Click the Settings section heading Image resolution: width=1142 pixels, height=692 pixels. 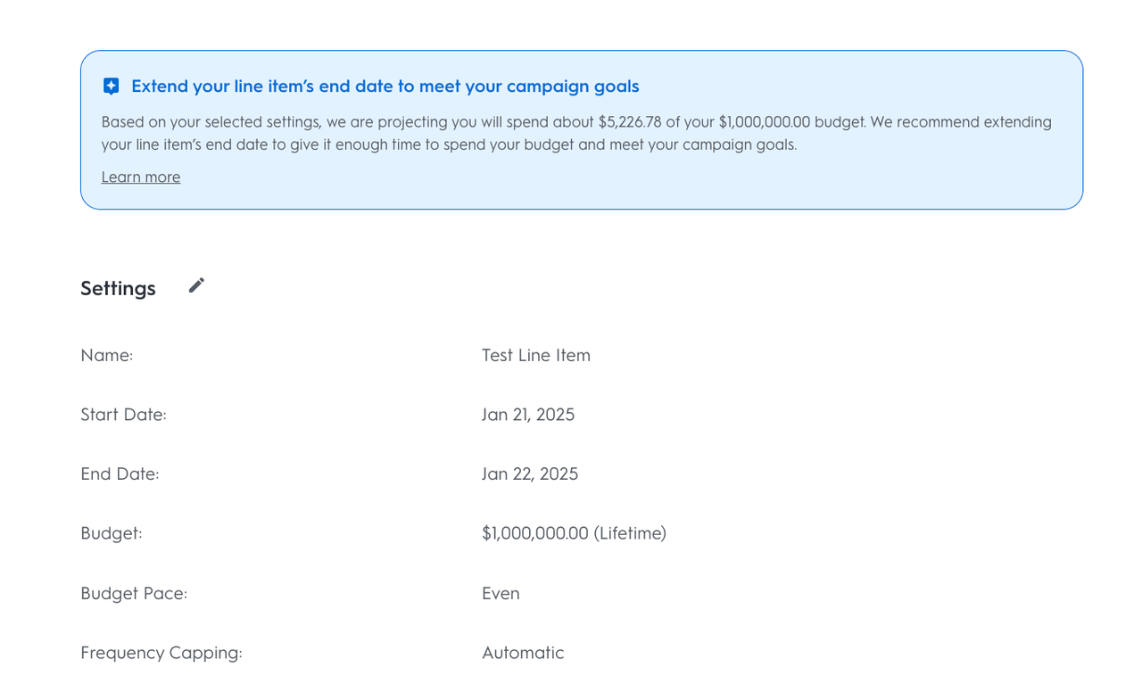click(118, 289)
